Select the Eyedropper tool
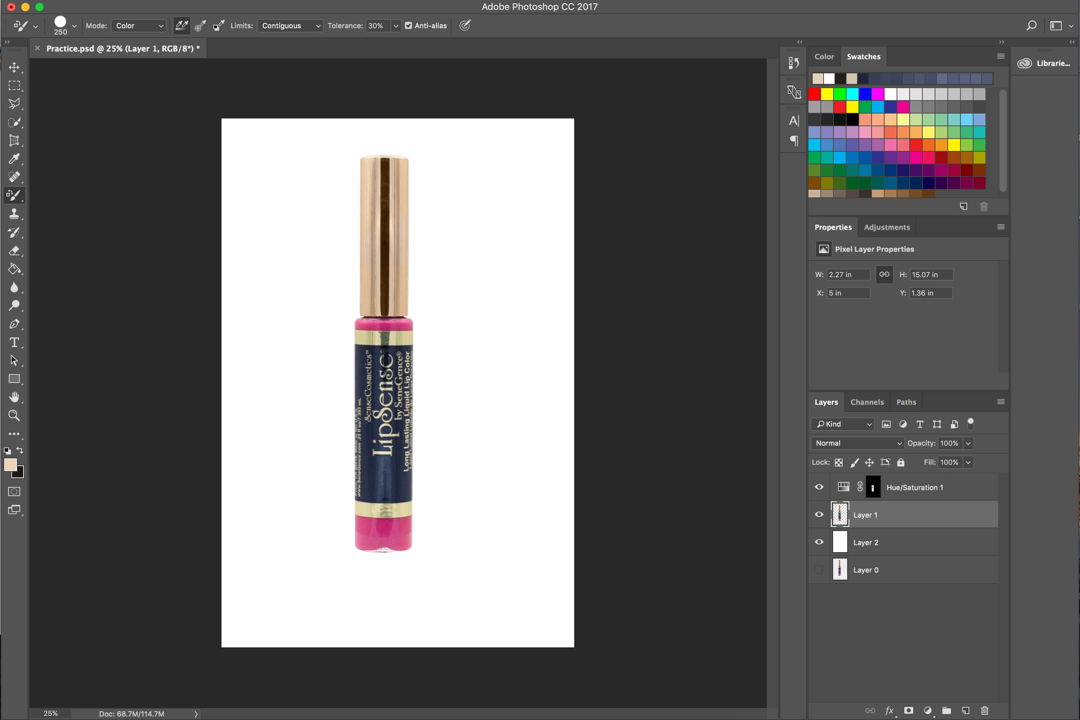Image resolution: width=1080 pixels, height=720 pixels. coord(14,159)
